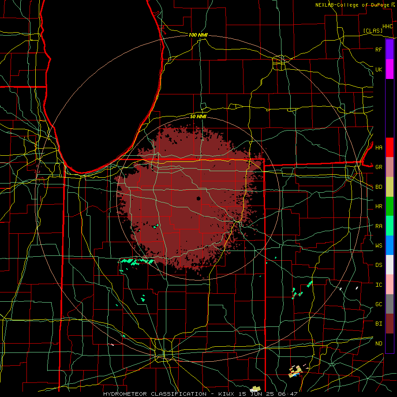Click the 50 NMI range ring label
Image resolution: width=397 pixels, height=397 pixels.
click(198, 116)
